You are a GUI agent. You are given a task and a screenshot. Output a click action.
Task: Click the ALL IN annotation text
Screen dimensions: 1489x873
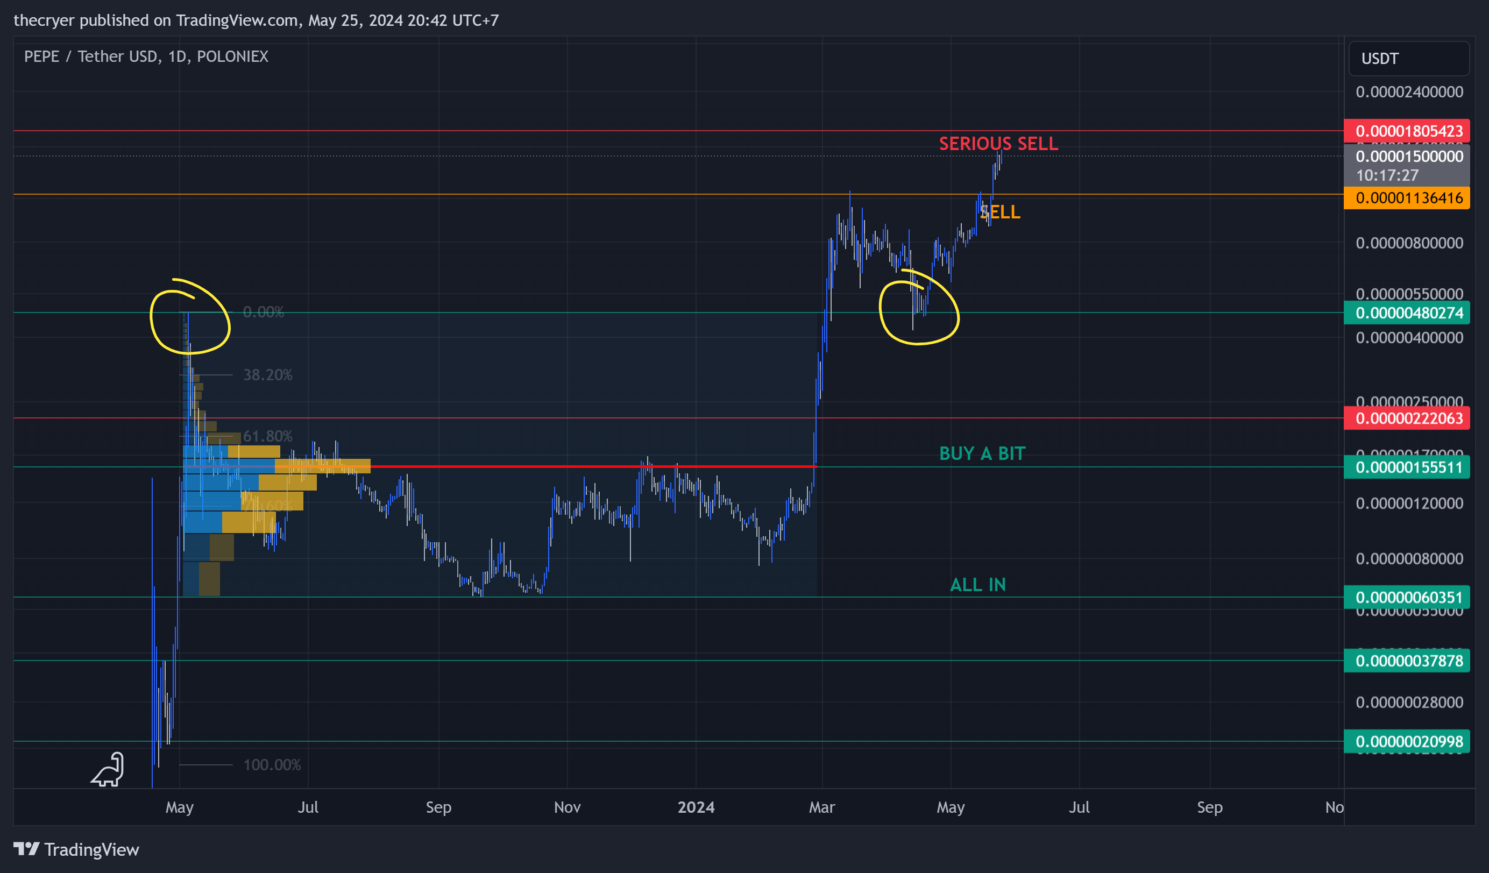pos(977,585)
